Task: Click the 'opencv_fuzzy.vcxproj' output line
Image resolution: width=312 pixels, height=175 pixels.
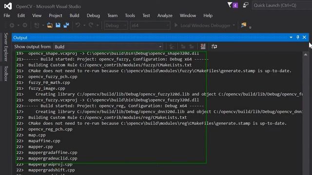Action: pos(114,100)
